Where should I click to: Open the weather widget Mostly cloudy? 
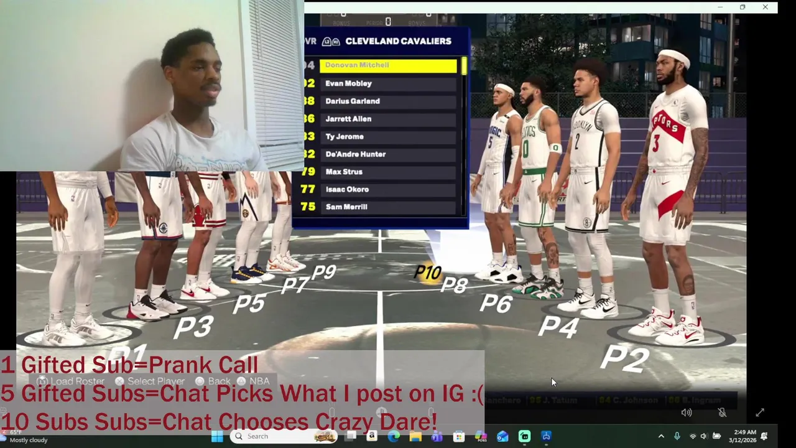[x=25, y=436]
